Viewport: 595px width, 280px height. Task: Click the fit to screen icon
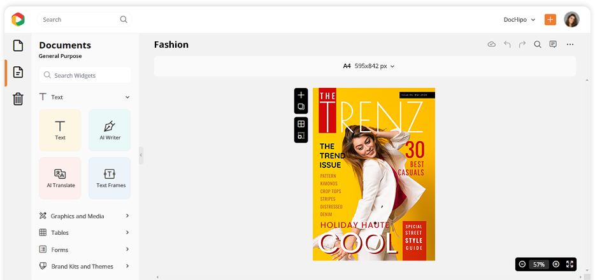pyautogui.click(x=570, y=264)
